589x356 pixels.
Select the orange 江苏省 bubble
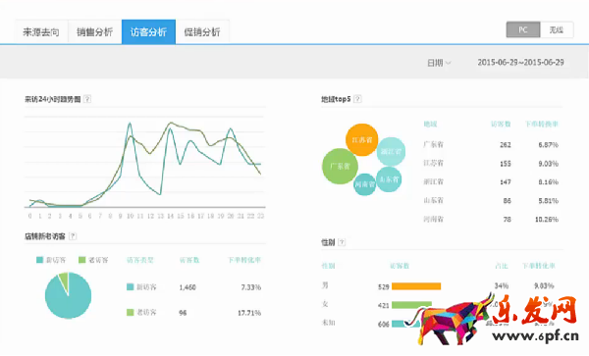pyautogui.click(x=361, y=140)
